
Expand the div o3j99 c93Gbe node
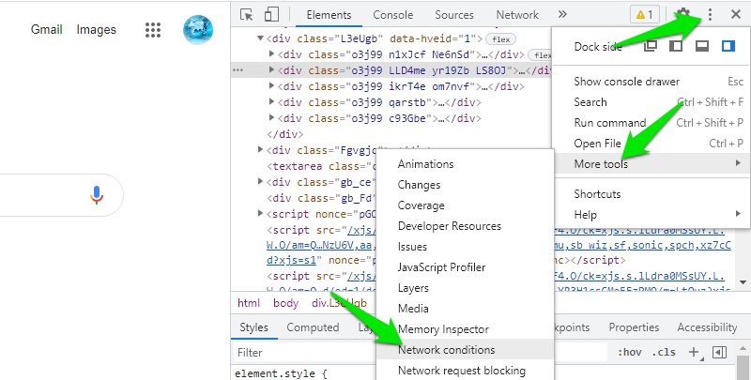pos(271,117)
